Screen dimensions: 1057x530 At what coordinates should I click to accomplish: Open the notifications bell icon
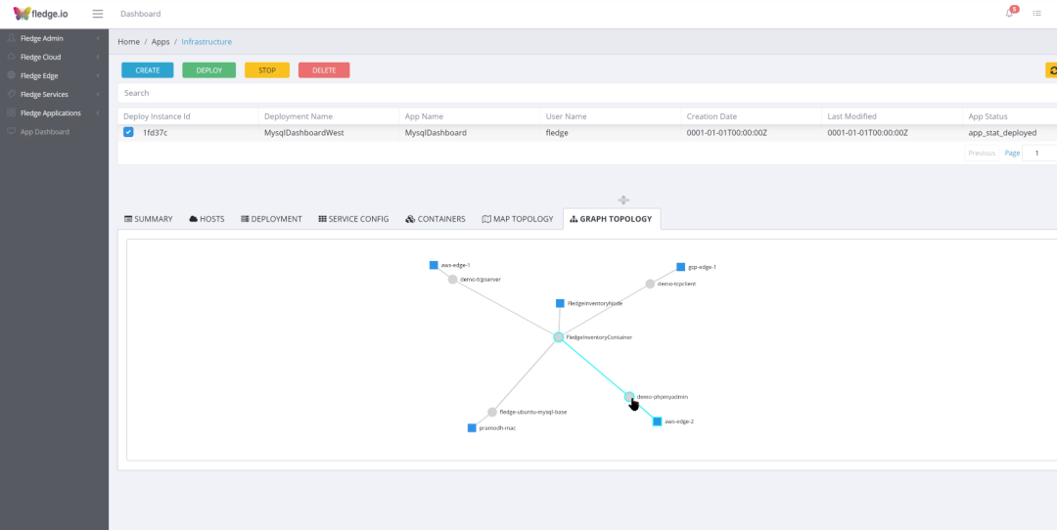pos(1009,13)
